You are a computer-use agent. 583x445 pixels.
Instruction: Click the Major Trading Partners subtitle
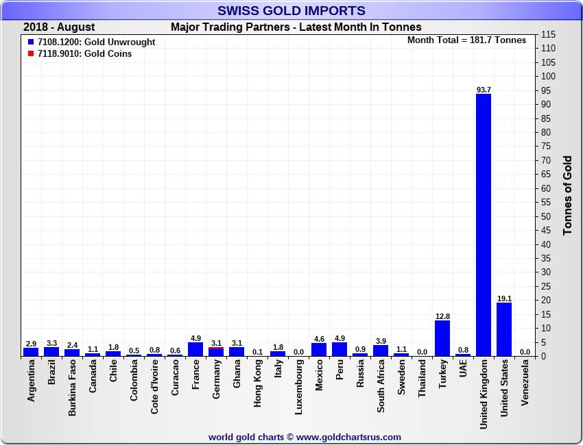pos(296,27)
